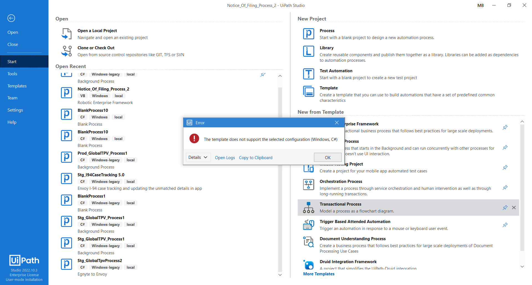The image size is (532, 285).
Task: Close the Error dialog with X
Action: 337,123
